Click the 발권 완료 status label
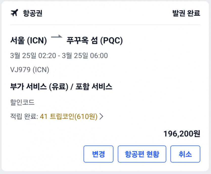211x174 pixels. [x=186, y=13]
